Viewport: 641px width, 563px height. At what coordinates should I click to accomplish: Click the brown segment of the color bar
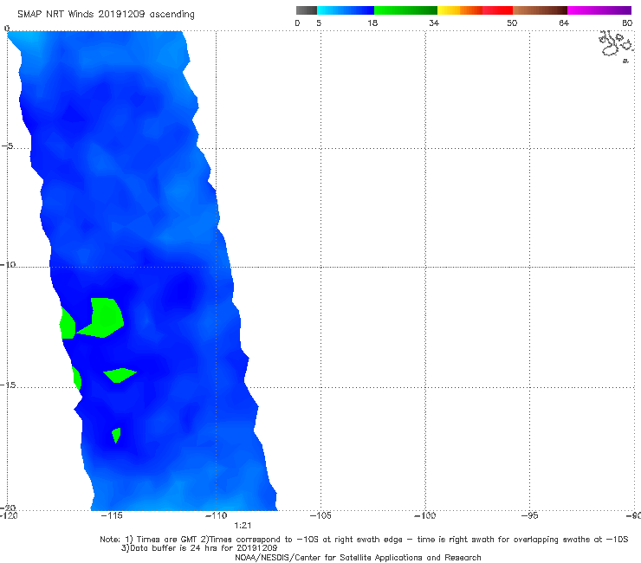(x=540, y=10)
